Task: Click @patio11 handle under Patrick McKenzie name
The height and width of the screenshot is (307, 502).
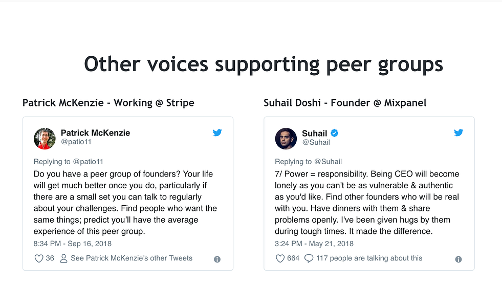Action: point(76,142)
